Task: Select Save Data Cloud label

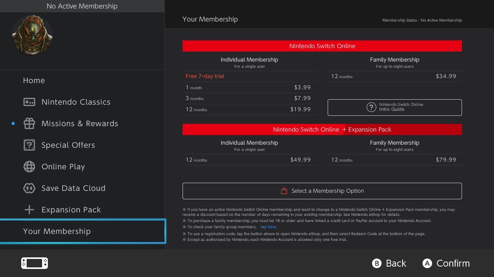Action: pos(73,188)
